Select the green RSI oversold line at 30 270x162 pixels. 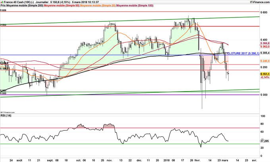pos(129,144)
